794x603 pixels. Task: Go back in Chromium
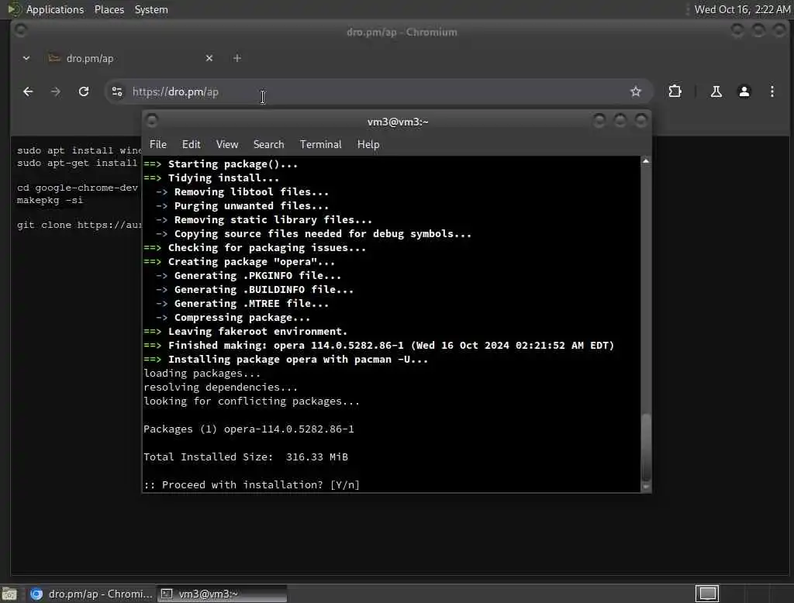pyautogui.click(x=28, y=91)
